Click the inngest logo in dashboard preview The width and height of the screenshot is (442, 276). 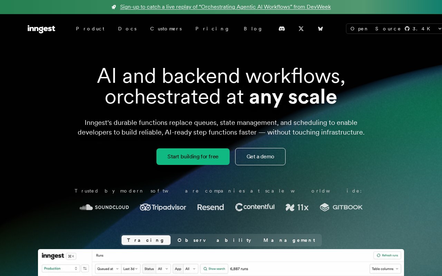[53, 256]
